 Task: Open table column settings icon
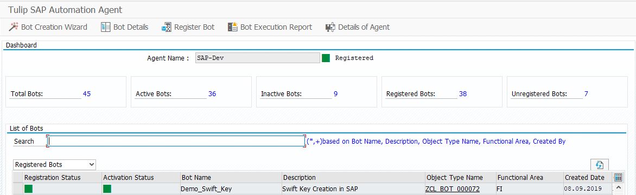[618, 177]
